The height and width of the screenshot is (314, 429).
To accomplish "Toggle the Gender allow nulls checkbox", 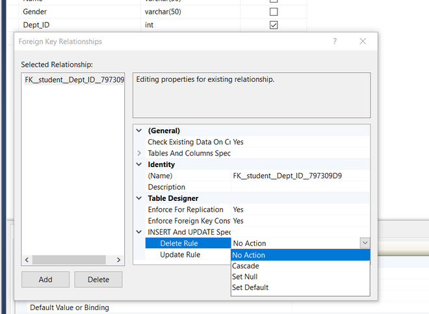I will point(274,12).
